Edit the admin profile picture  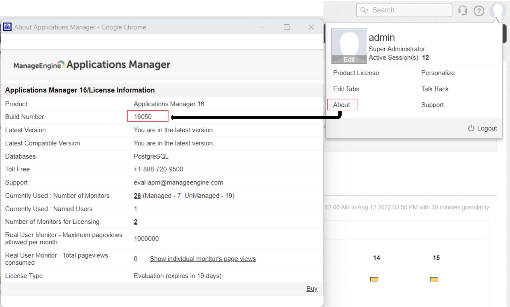(x=349, y=59)
